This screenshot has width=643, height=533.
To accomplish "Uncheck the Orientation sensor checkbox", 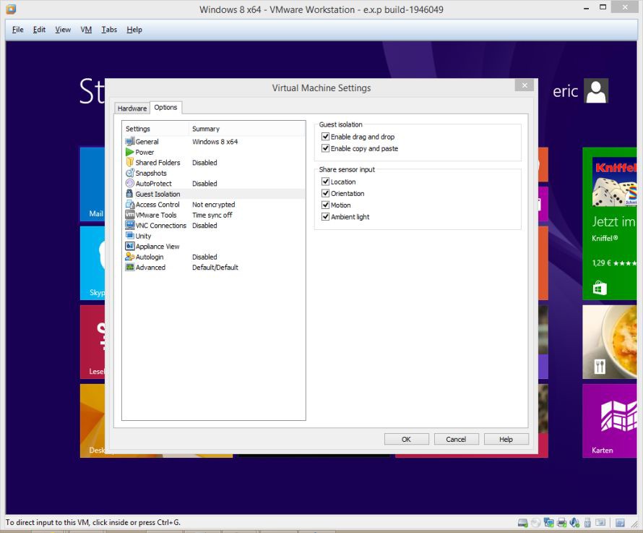I will click(325, 193).
